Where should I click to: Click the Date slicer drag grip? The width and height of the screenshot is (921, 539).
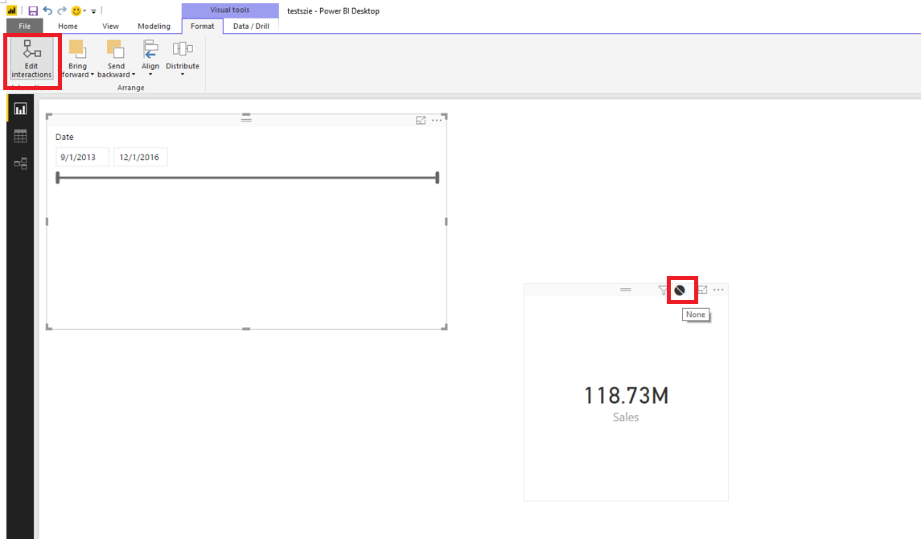point(246,119)
